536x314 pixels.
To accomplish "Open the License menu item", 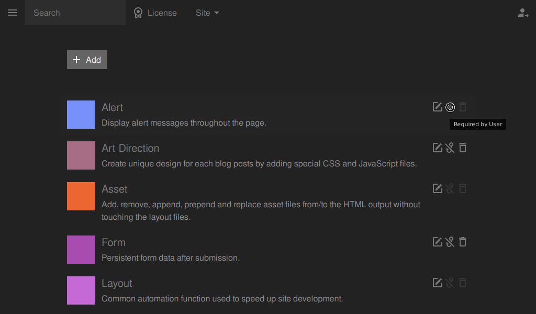I will 155,13.
